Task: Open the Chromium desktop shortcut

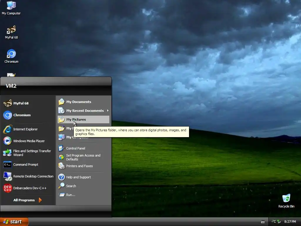Action: (11, 56)
